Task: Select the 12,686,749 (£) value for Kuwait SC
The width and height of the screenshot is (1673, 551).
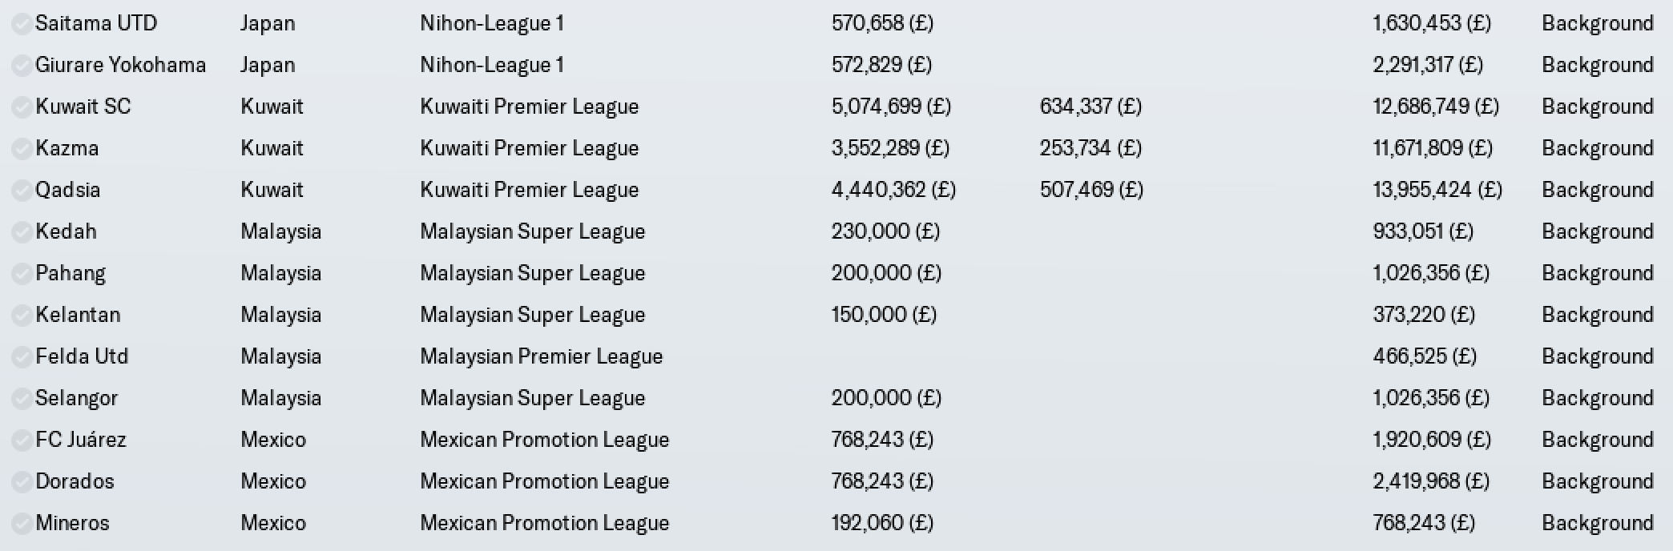Action: click(x=1436, y=107)
